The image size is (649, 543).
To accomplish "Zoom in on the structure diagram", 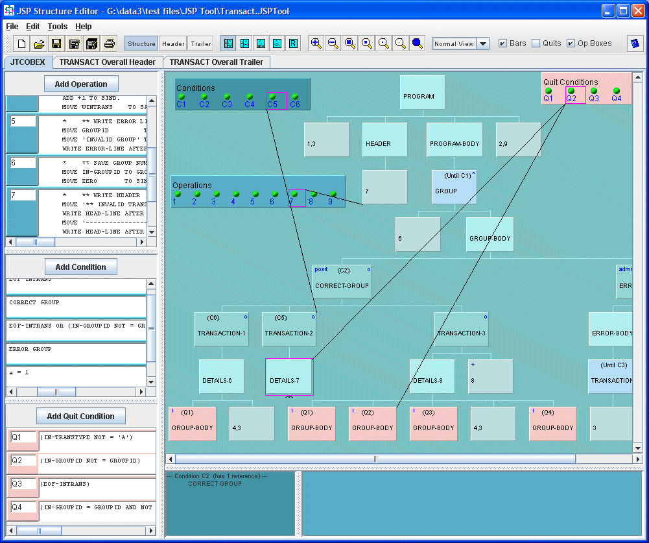I will coord(316,43).
